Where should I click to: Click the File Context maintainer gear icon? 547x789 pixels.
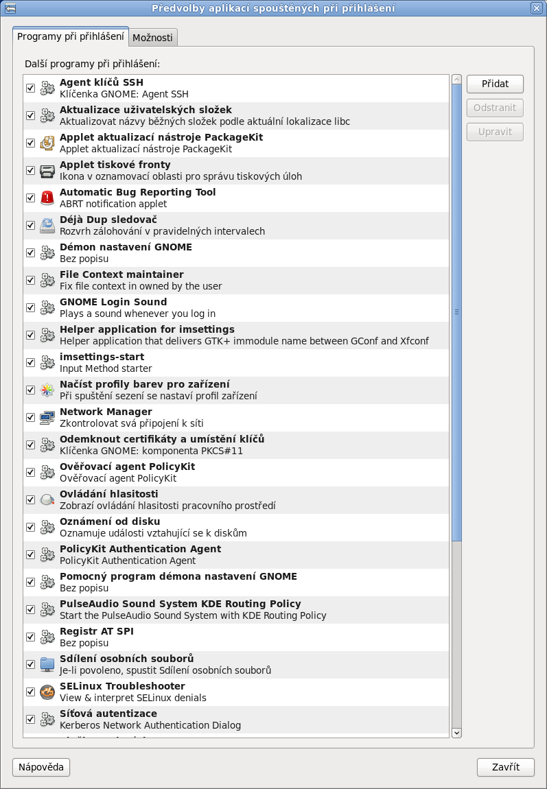click(47, 281)
